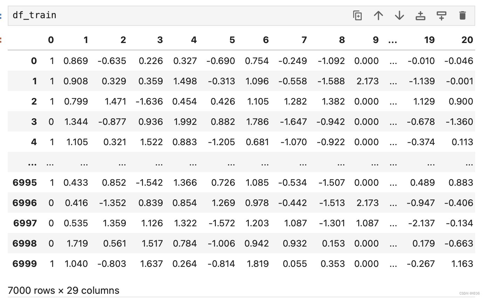Image resolution: width=485 pixels, height=298 pixels.
Task: Click the value -0.001
Action: tap(459, 81)
